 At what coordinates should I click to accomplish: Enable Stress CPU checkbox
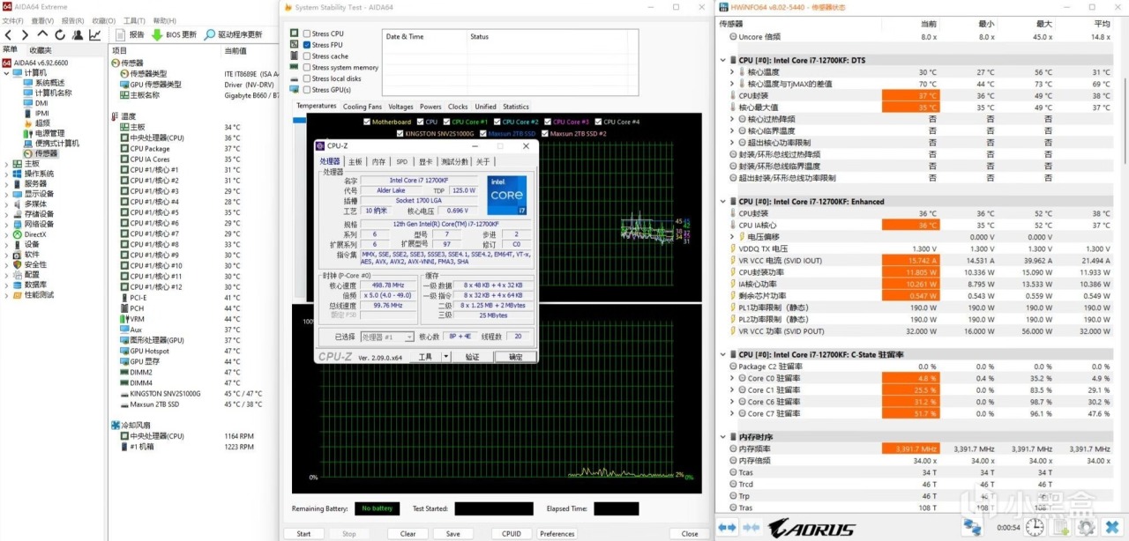click(307, 33)
